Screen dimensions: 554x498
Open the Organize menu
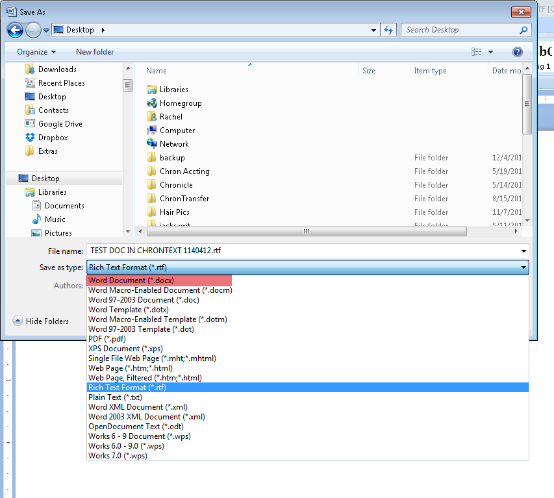(36, 52)
